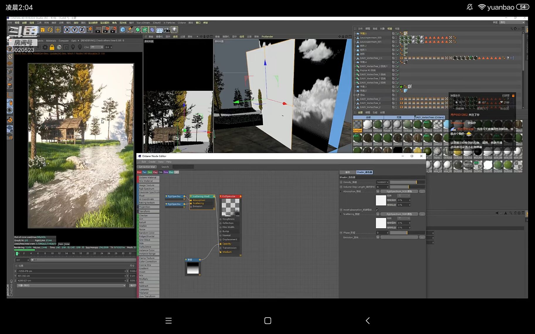Click Absorption RgbSpectrum_RGB button
The image size is (535, 334).
point(399,192)
